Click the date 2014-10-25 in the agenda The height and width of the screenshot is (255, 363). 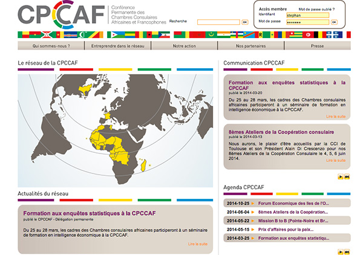238,204
